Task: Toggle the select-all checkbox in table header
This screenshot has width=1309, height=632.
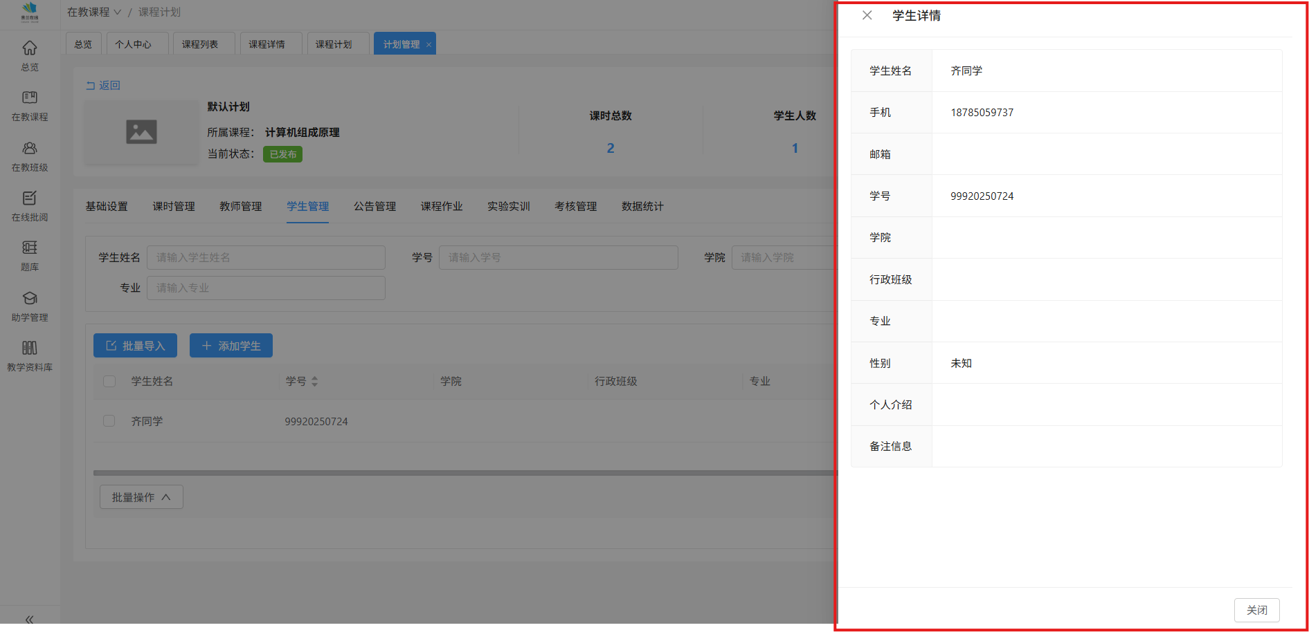Action: pos(109,382)
